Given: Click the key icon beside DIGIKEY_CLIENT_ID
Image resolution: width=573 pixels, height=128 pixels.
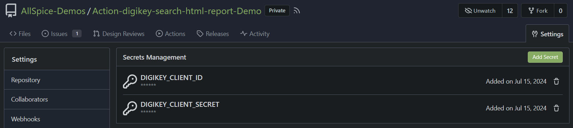Looking at the screenshot, I should coord(130,81).
